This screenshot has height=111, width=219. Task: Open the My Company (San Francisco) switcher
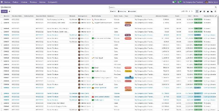point(193,2)
